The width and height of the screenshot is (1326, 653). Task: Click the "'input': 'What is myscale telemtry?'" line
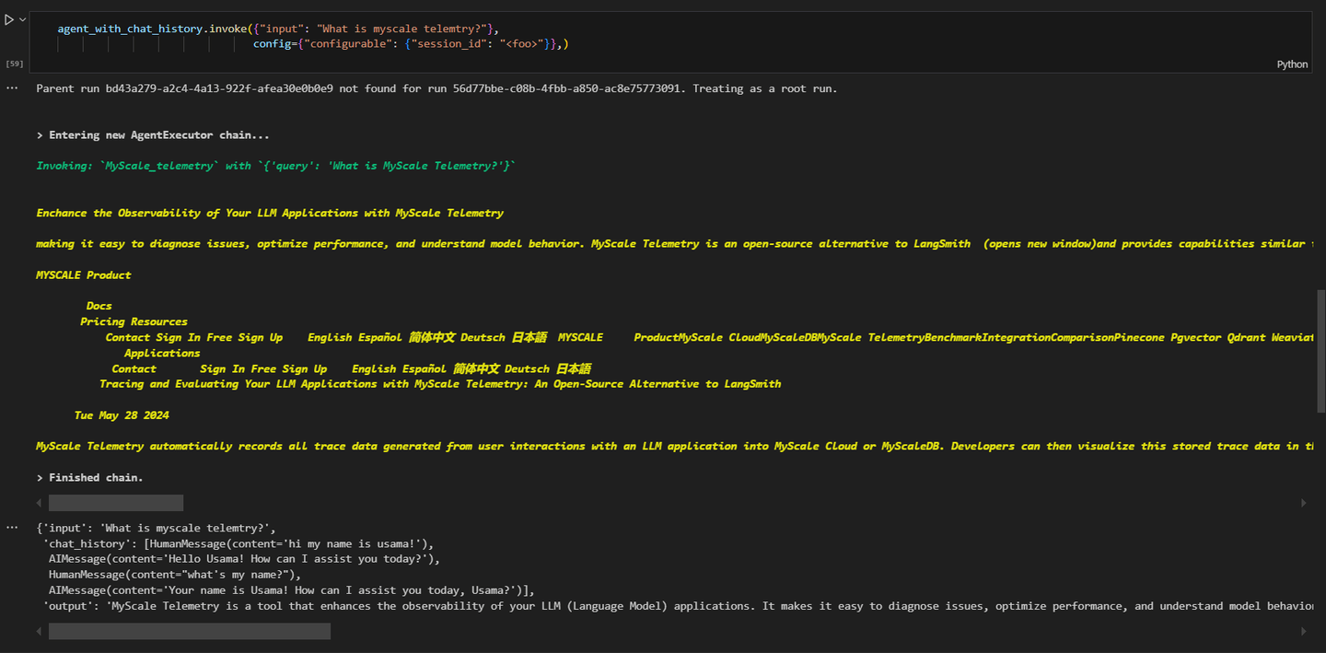(x=157, y=528)
